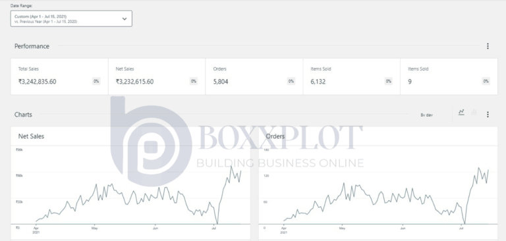
Task: Switch to line chart view
Action: click(461, 113)
